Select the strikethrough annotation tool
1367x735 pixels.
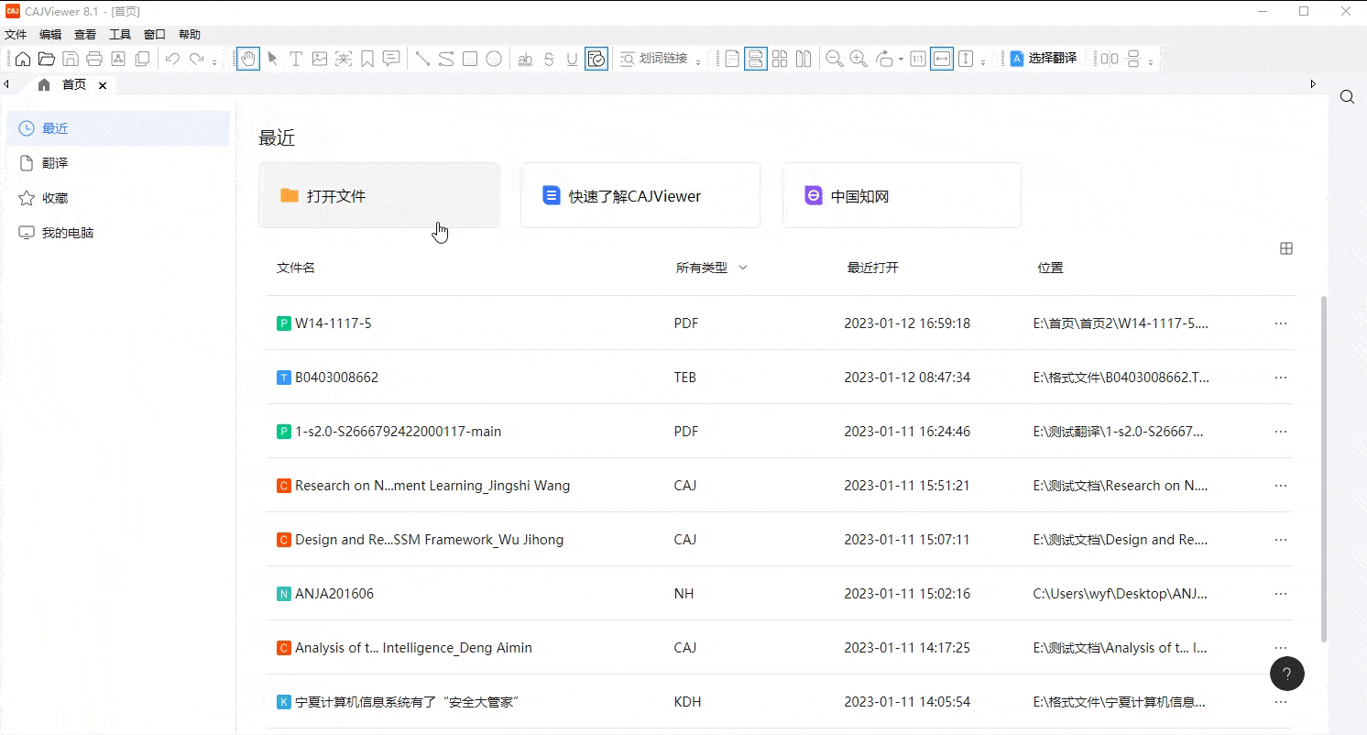549,59
